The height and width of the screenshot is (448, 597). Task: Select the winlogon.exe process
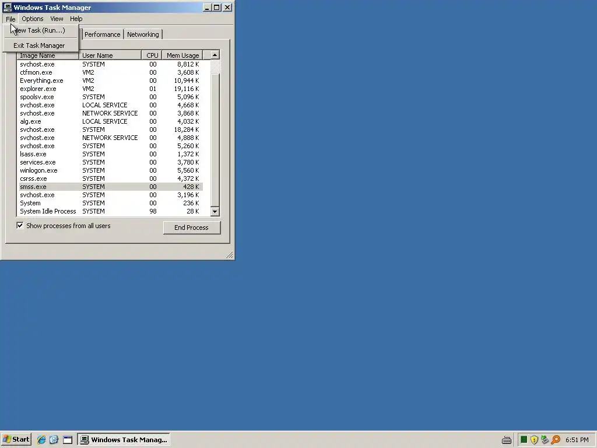[111, 170]
